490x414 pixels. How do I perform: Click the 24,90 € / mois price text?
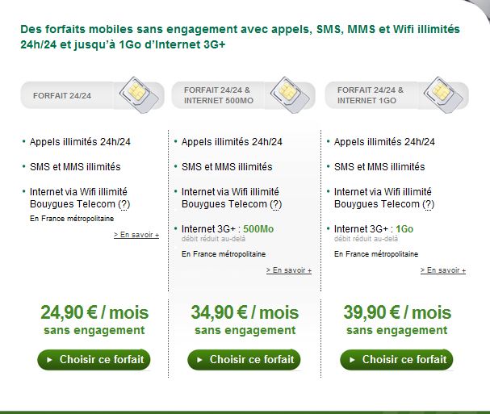click(x=94, y=312)
